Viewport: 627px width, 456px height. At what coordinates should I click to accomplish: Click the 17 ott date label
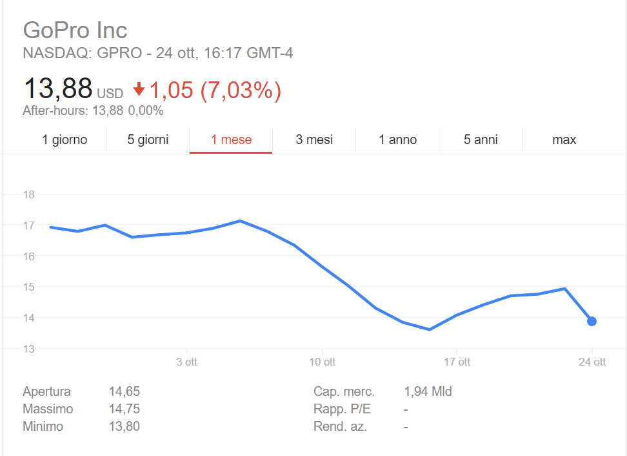coord(457,362)
